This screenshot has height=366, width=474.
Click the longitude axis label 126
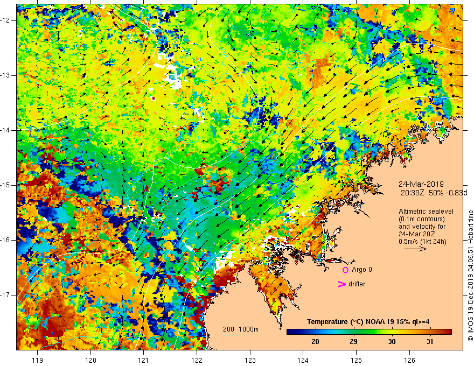tap(409, 360)
